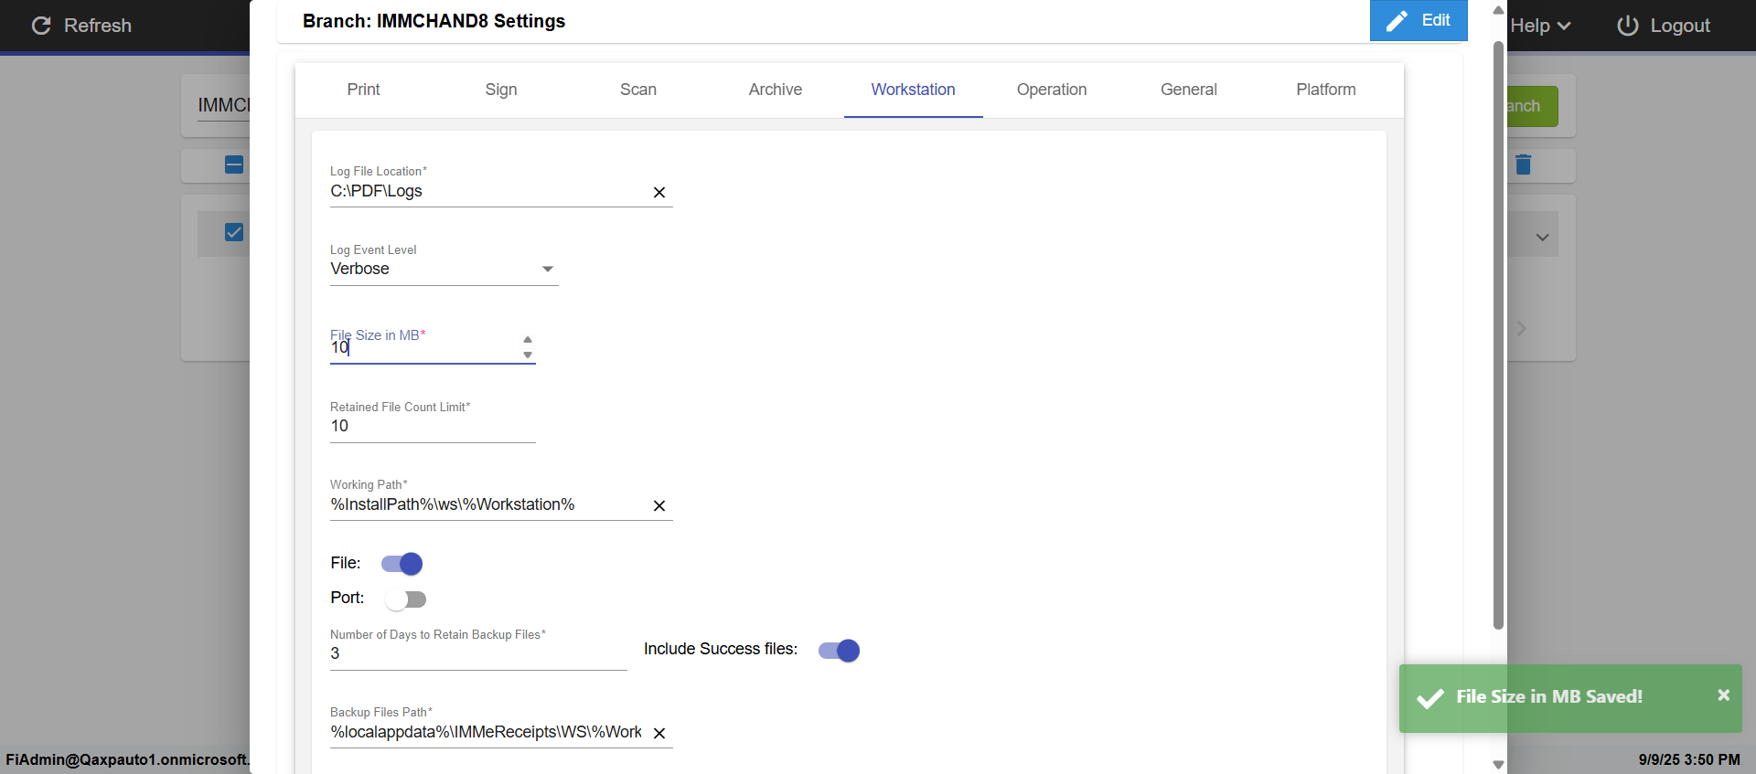Click the blue trash delete icon
The height and width of the screenshot is (774, 1756).
[x=1523, y=164]
